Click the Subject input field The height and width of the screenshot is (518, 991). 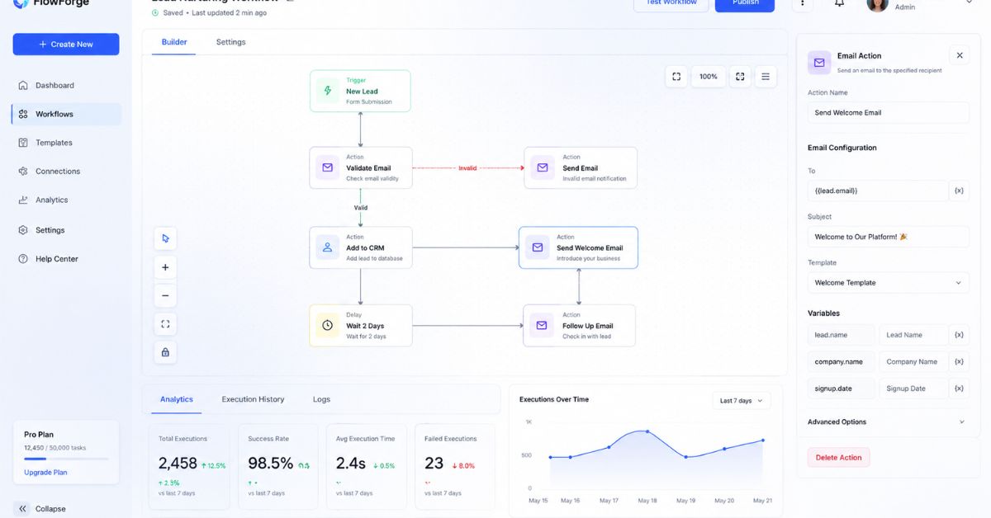click(889, 237)
